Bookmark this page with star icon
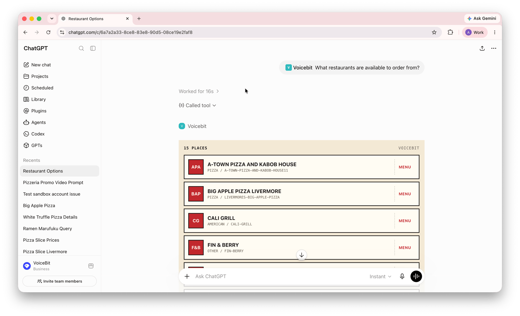 tap(434, 32)
